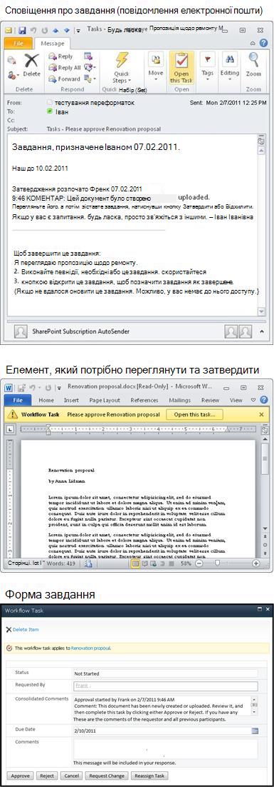Click the View Ruler toggle above Word's vertical scrollbar
274x787 pixels.
click(265, 431)
